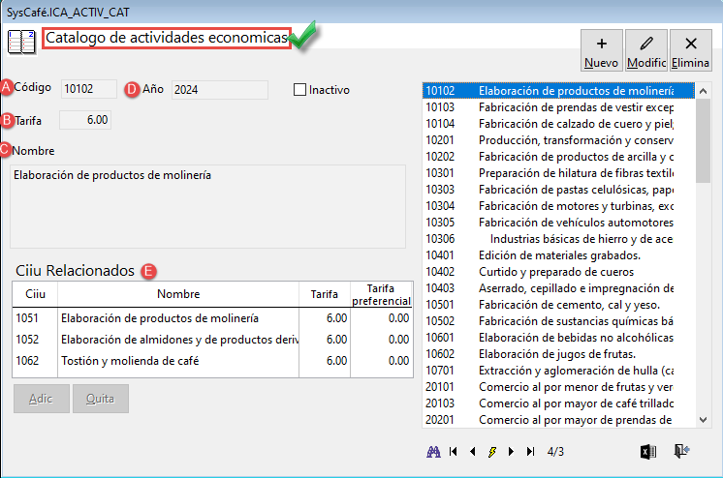Click the list scrollbar down arrow

pos(703,420)
